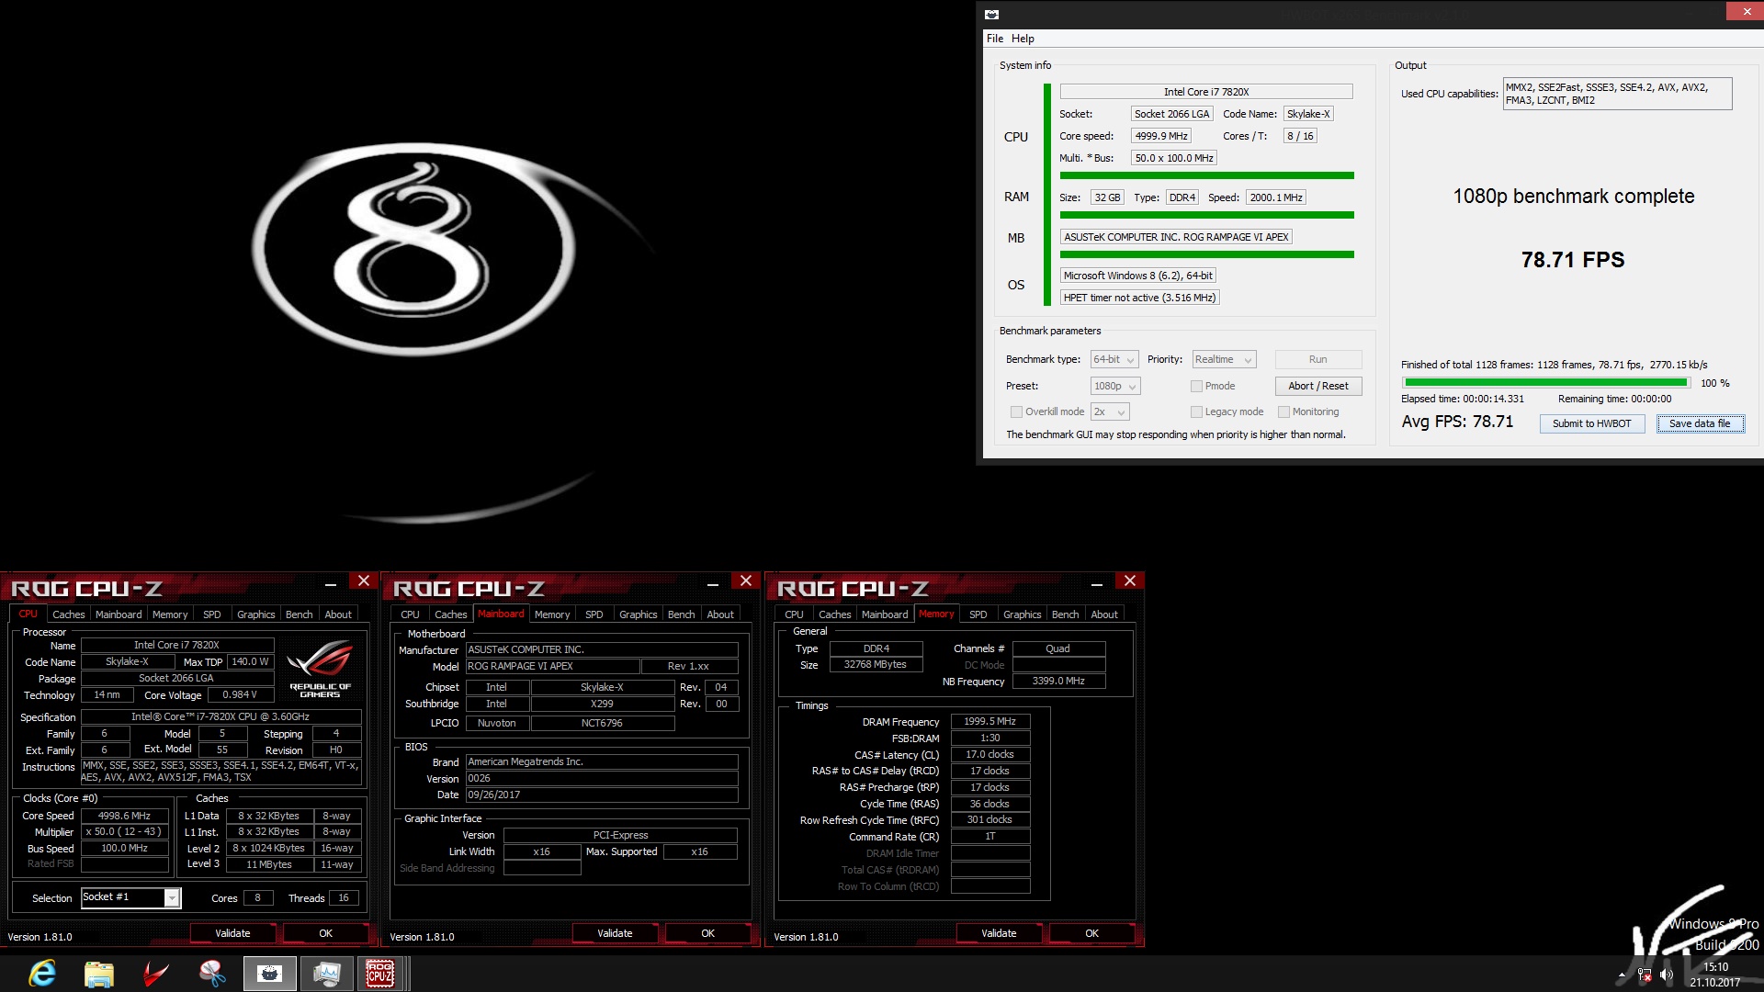The image size is (1764, 992).
Task: Click the Run button
Action: (1317, 359)
